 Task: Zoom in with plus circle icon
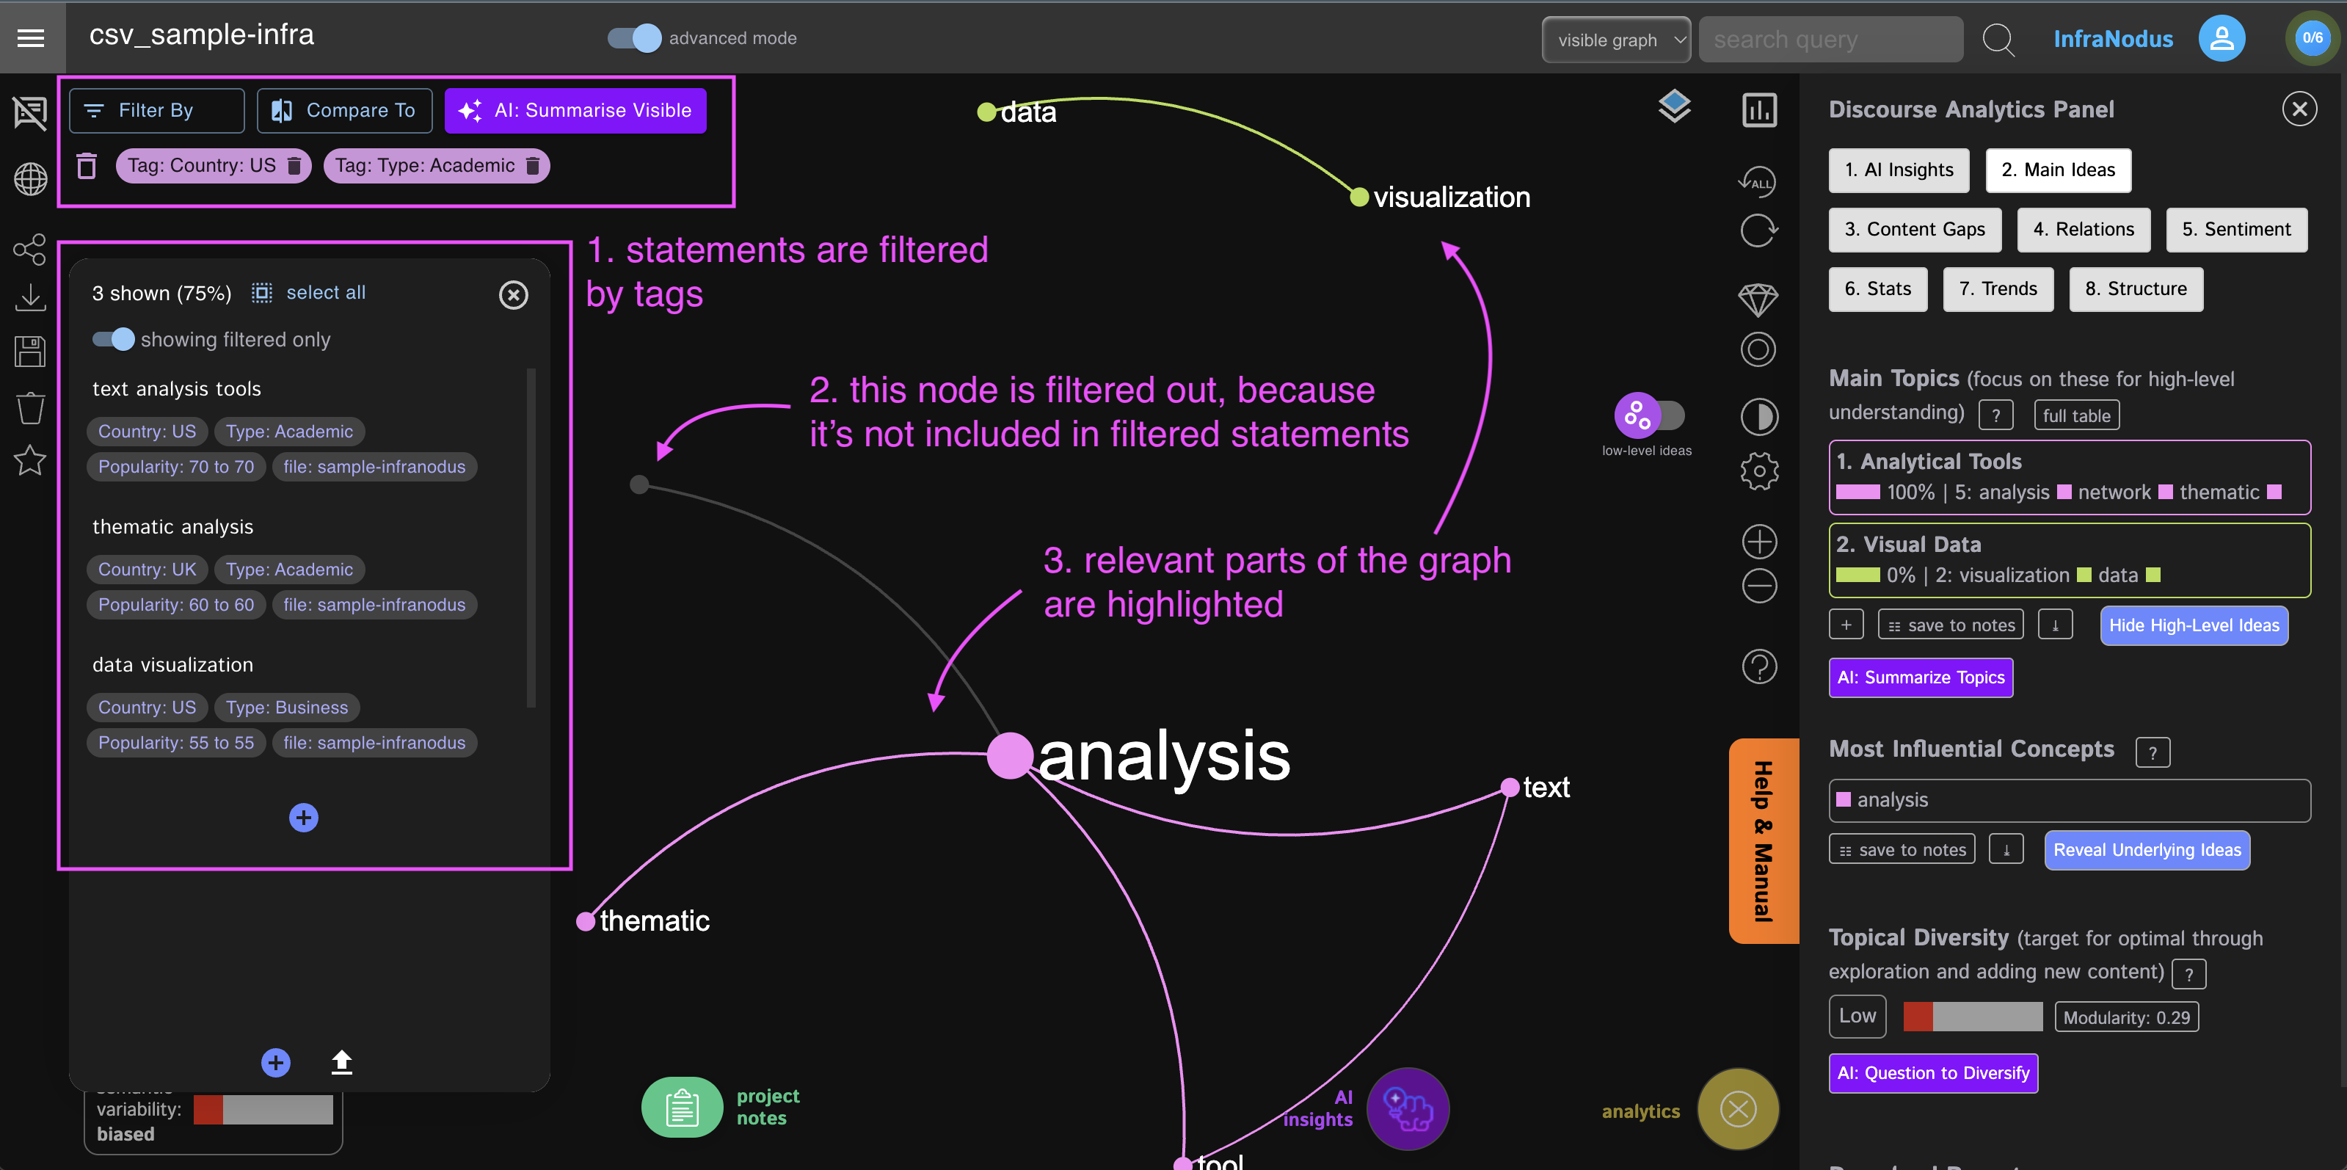(1759, 541)
